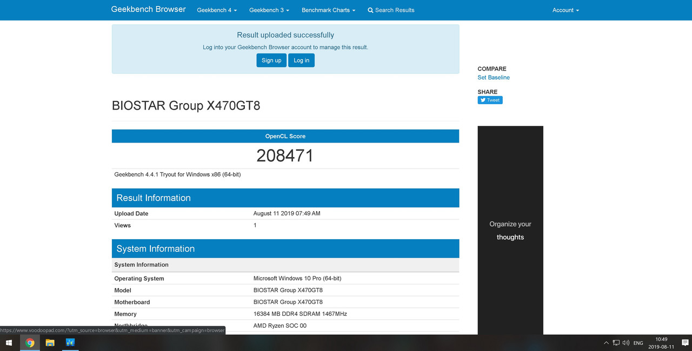Click the AMD Ryzen SOC 00 value

(x=280, y=326)
